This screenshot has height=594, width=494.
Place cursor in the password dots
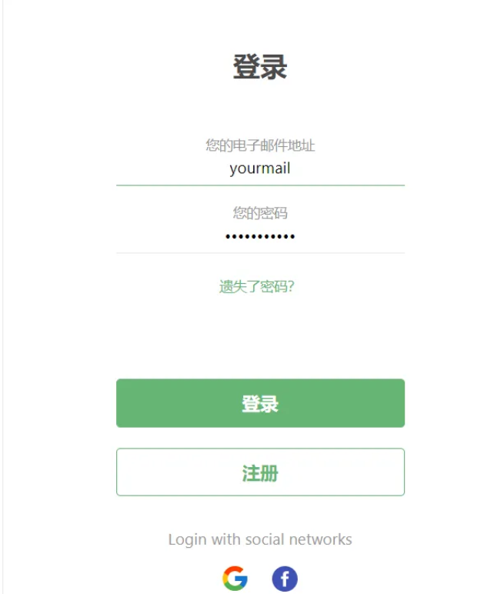(260, 236)
